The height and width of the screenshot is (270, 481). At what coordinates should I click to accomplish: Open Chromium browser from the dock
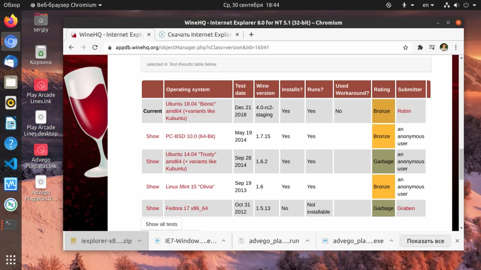(x=11, y=42)
